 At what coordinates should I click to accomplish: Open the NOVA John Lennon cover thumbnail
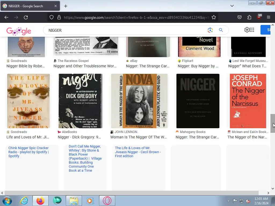tap(139, 101)
